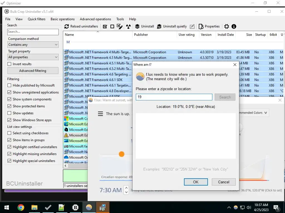Click Select all checked-box toolbar icon

point(105,27)
